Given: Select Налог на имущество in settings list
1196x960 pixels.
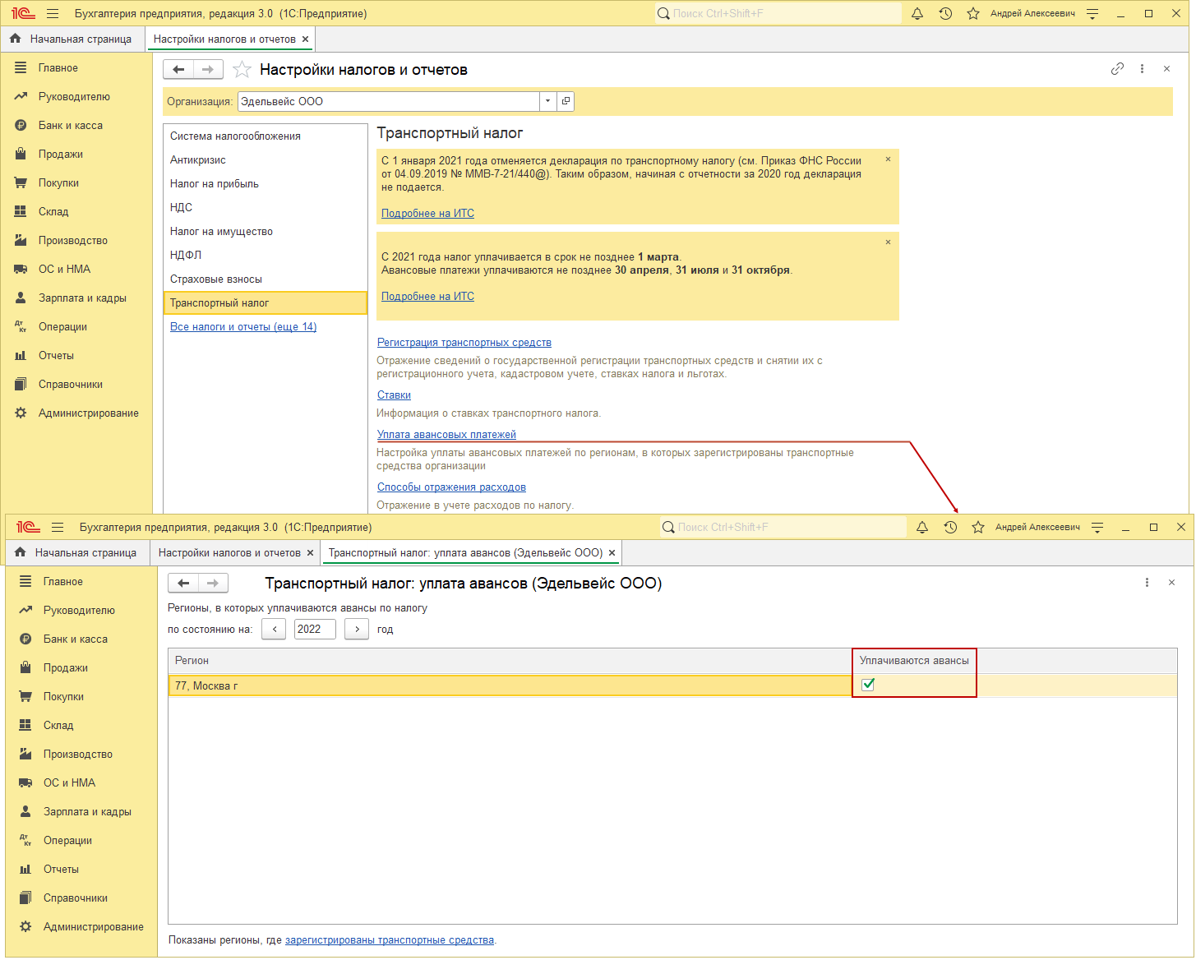Looking at the screenshot, I should (266, 232).
